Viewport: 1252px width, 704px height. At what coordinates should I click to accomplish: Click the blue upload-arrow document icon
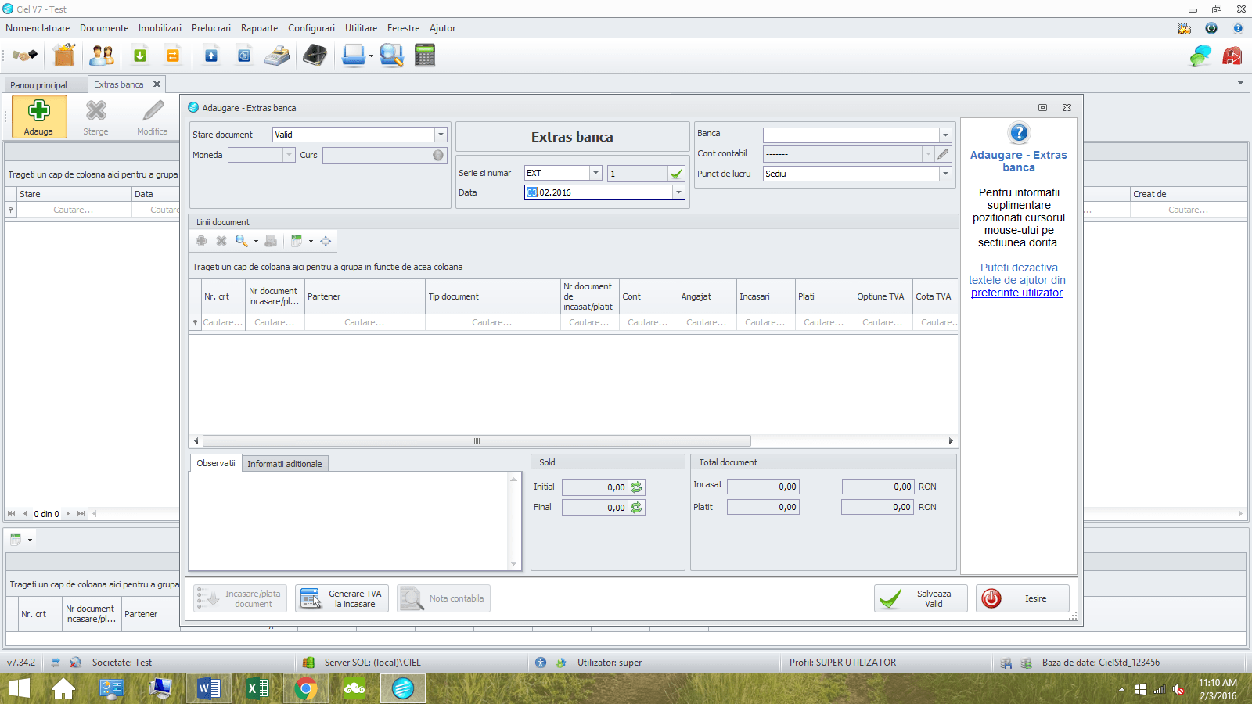211,56
